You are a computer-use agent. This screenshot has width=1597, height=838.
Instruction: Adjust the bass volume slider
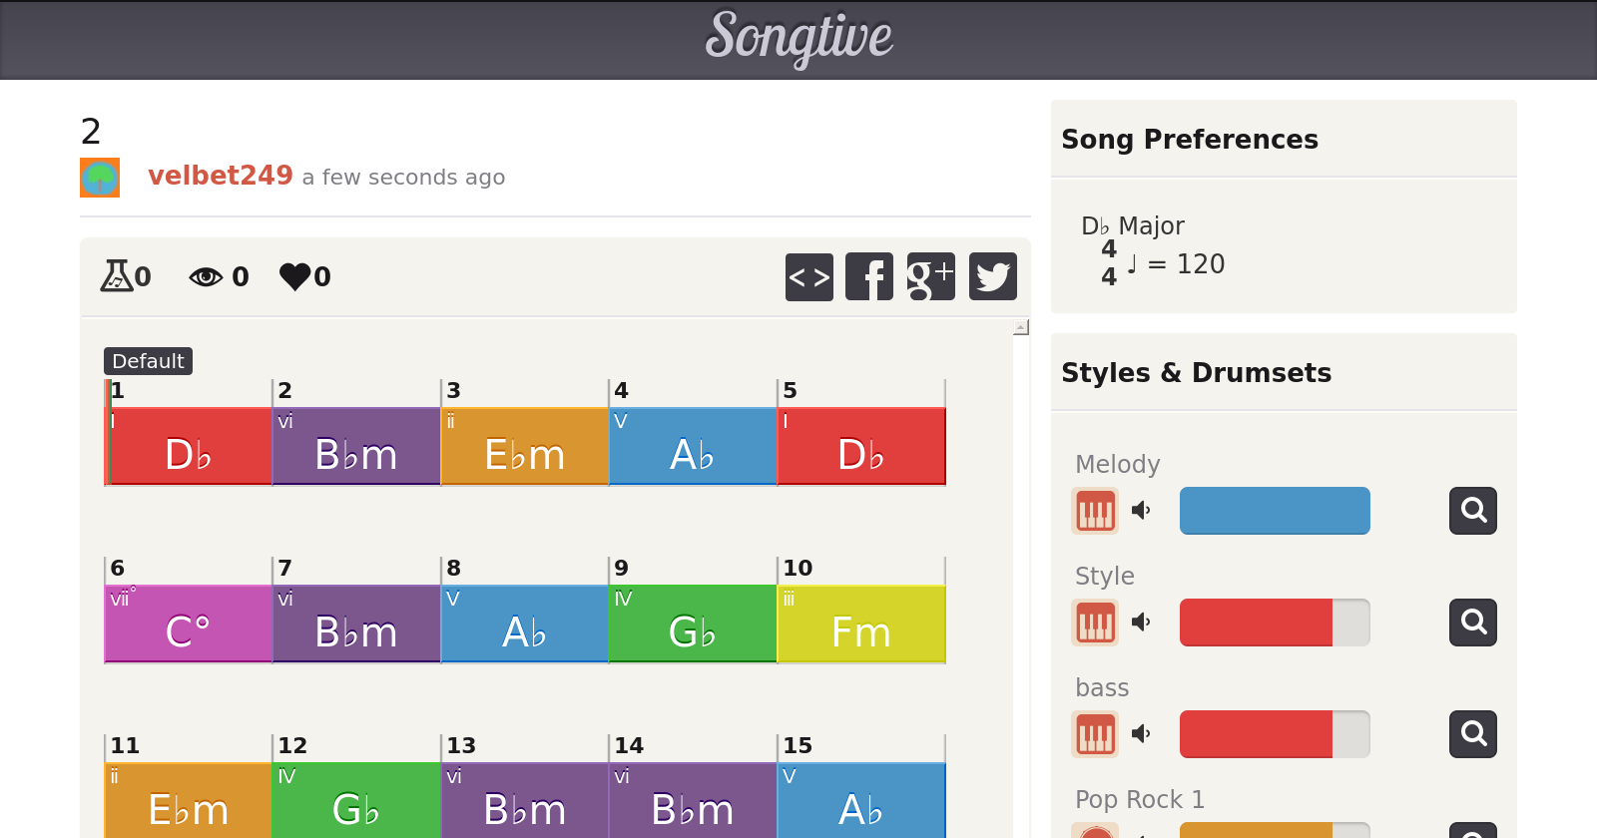tap(1274, 734)
